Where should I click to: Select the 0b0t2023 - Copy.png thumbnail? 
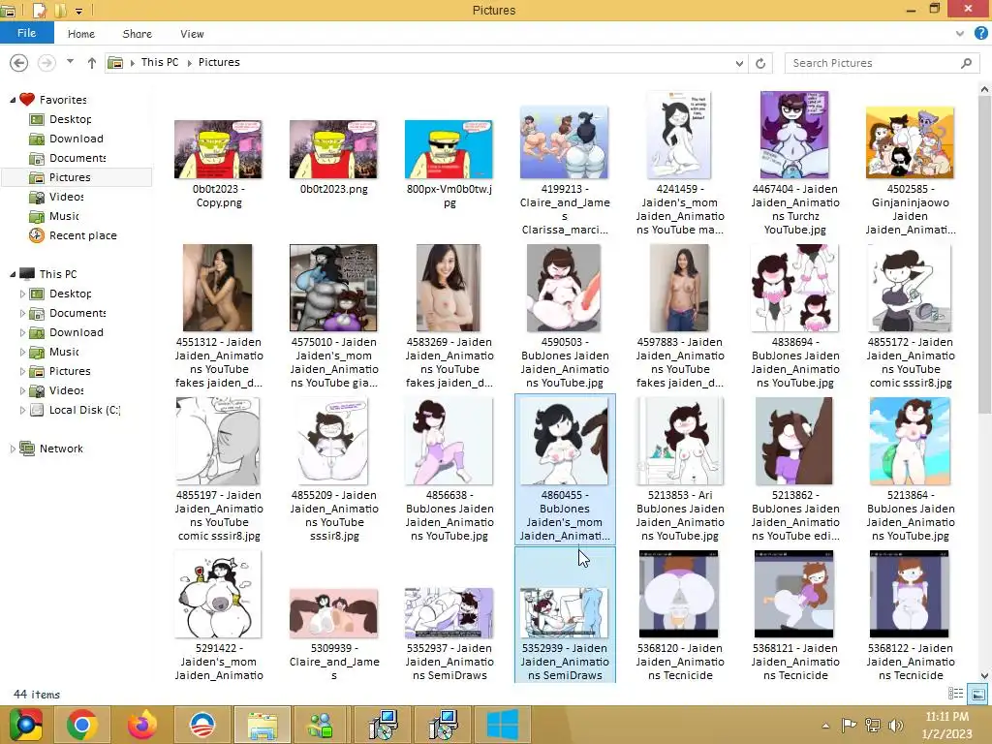click(218, 149)
